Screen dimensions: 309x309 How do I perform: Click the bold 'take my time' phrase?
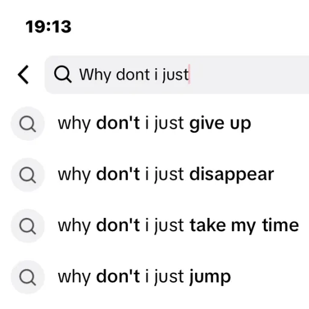click(244, 226)
